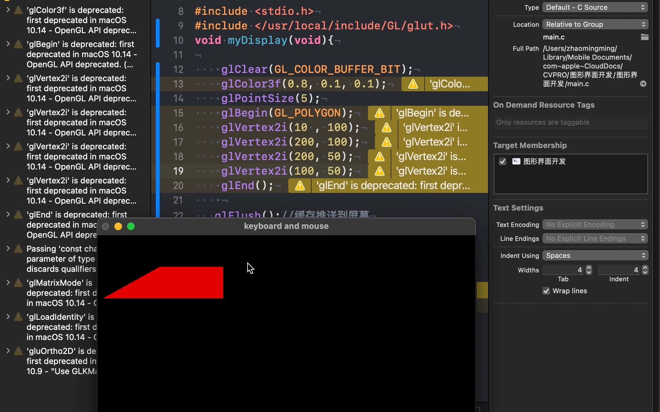This screenshot has width=660, height=412.
Task: Click warning icon on glColor3f line 13
Action: click(413, 84)
